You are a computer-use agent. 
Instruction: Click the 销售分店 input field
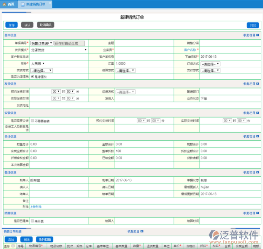(x=230, y=43)
